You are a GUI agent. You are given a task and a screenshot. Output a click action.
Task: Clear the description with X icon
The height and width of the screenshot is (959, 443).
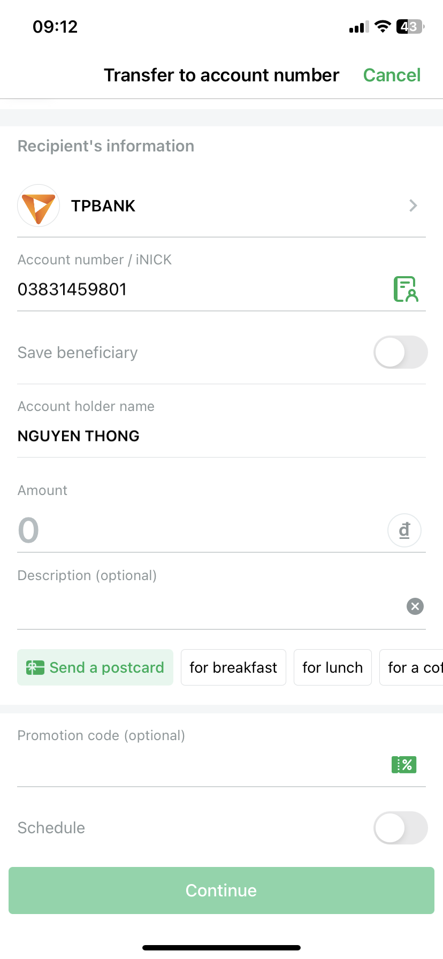pyautogui.click(x=415, y=606)
